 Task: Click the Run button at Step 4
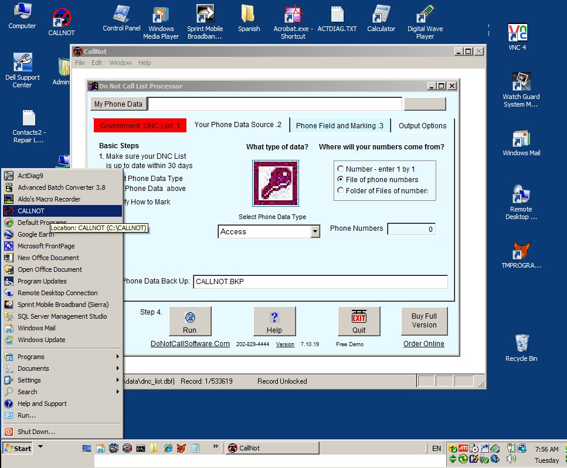coord(190,321)
